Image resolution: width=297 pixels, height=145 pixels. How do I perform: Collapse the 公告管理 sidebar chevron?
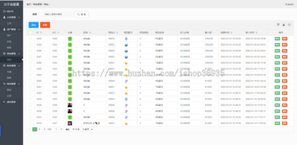pyautogui.click(x=19, y=17)
